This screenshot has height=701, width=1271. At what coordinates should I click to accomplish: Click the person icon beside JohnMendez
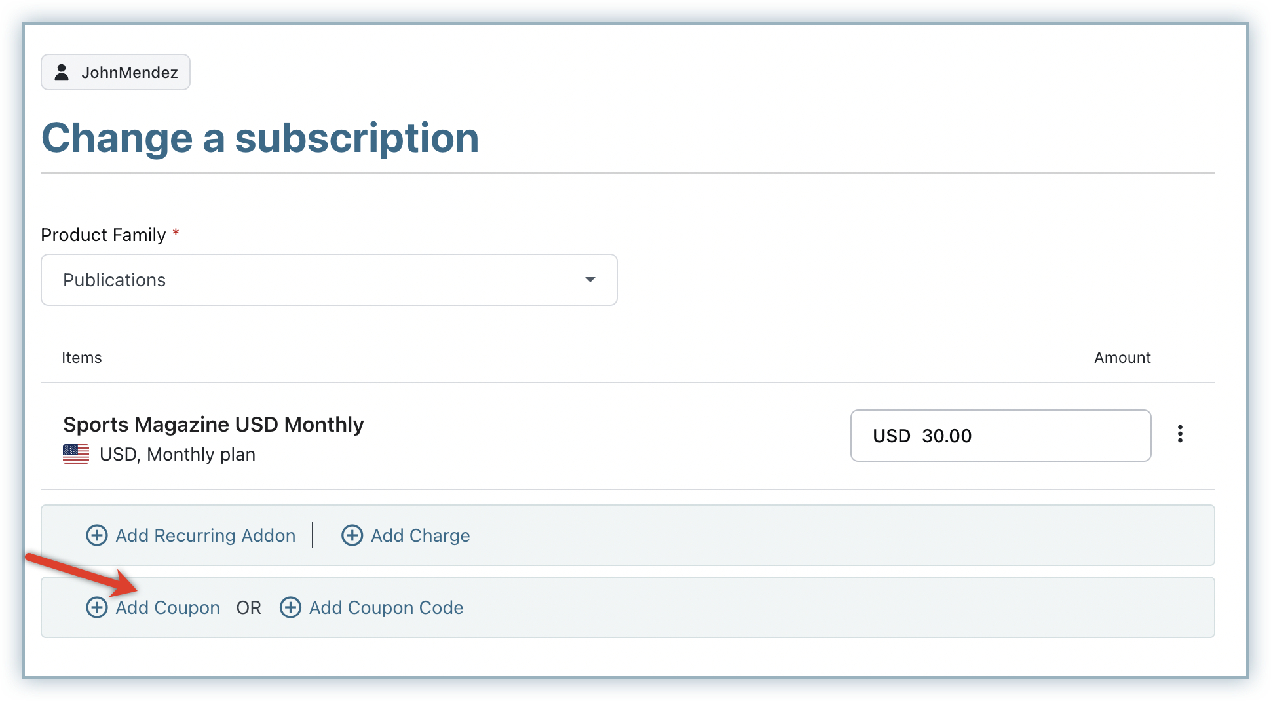pos(62,72)
